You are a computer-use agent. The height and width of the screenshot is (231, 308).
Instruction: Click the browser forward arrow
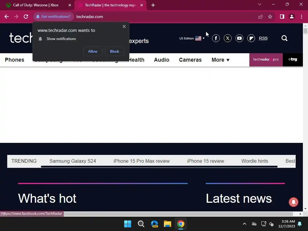pyautogui.click(x=16, y=17)
